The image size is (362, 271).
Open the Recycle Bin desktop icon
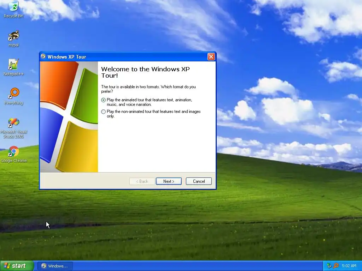click(14, 9)
